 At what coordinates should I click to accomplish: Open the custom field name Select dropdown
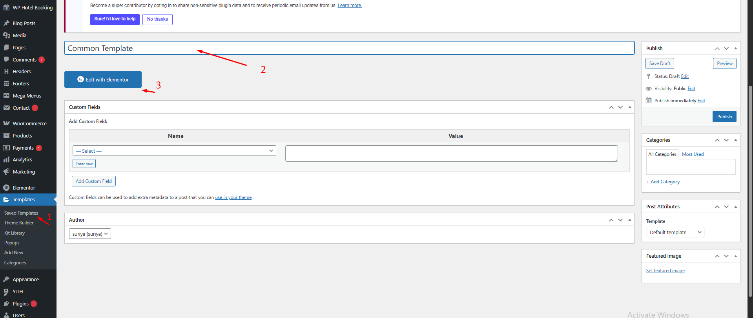pyautogui.click(x=174, y=151)
